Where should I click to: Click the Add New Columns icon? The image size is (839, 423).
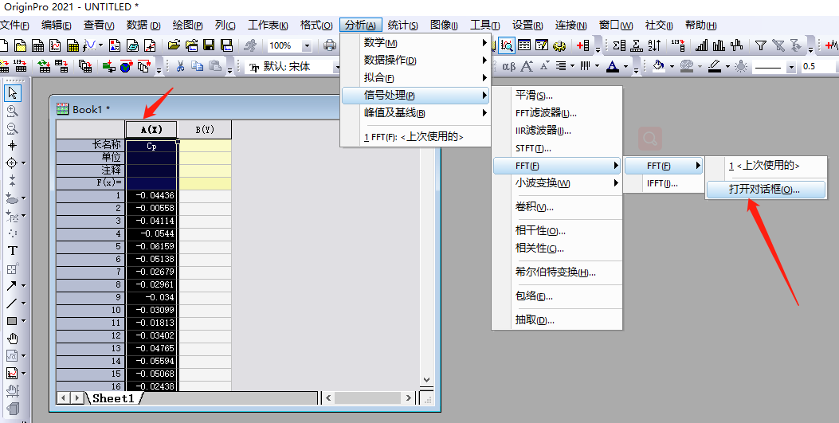(x=583, y=45)
